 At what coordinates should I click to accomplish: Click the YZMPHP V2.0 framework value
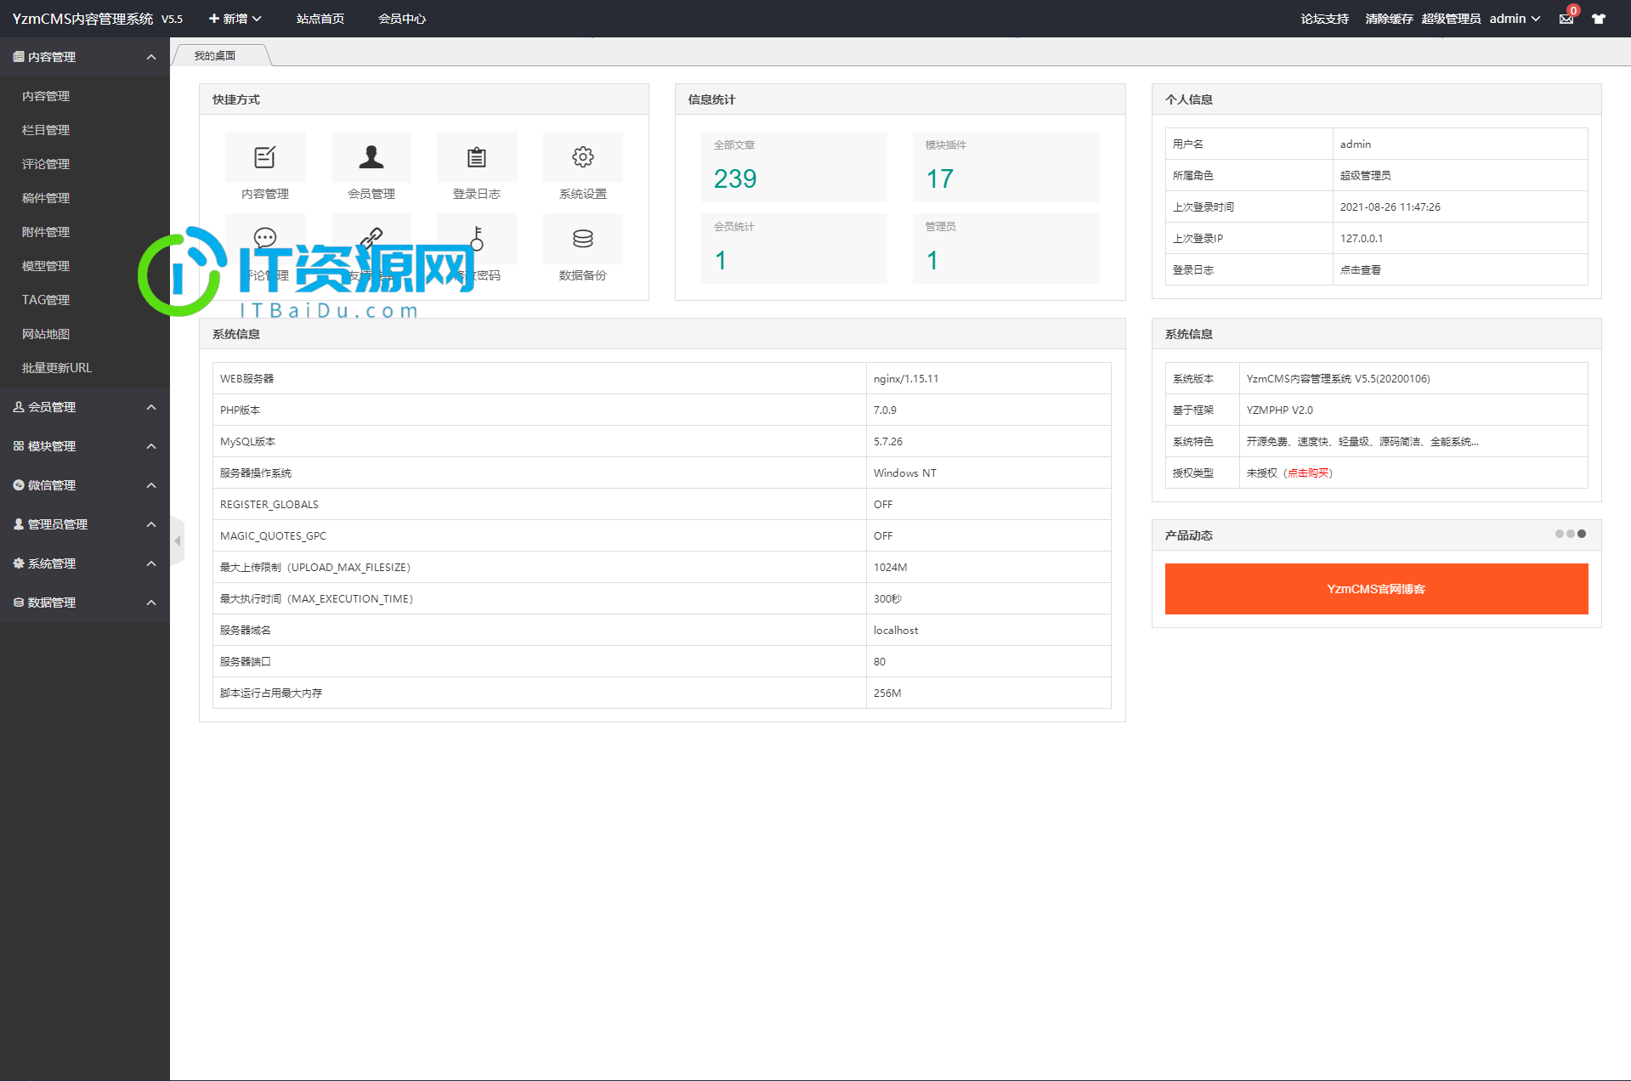[1280, 410]
